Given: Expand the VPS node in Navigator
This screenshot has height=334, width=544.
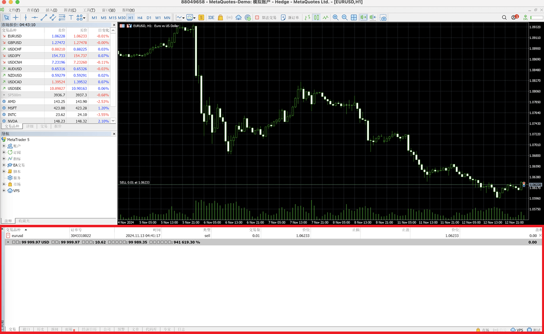Looking at the screenshot, I should coord(4,191).
